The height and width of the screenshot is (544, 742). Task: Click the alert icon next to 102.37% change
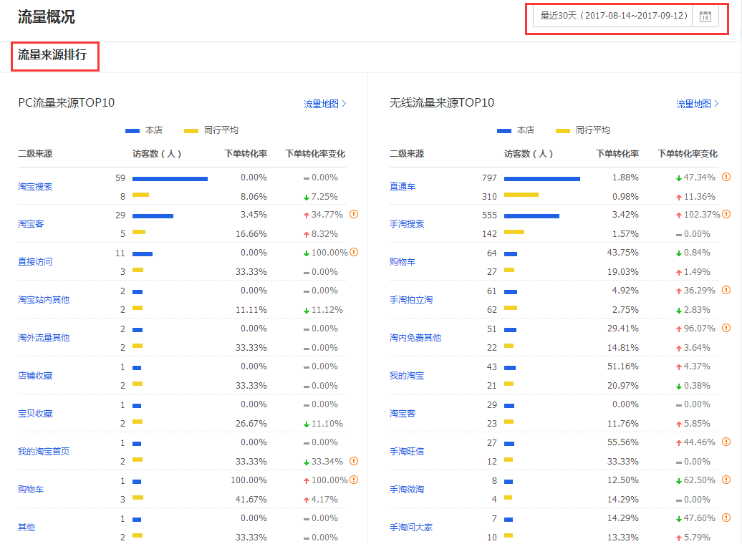tap(726, 214)
